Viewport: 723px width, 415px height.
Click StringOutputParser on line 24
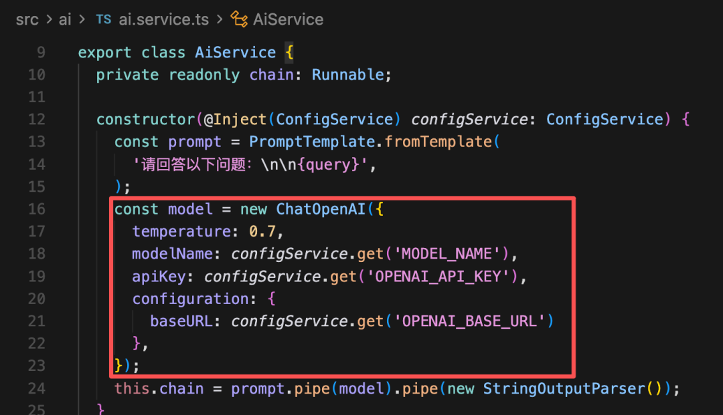pos(564,388)
